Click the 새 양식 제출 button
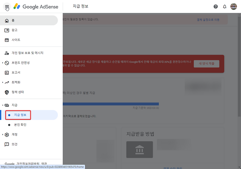This screenshot has height=169, width=241. (206, 63)
